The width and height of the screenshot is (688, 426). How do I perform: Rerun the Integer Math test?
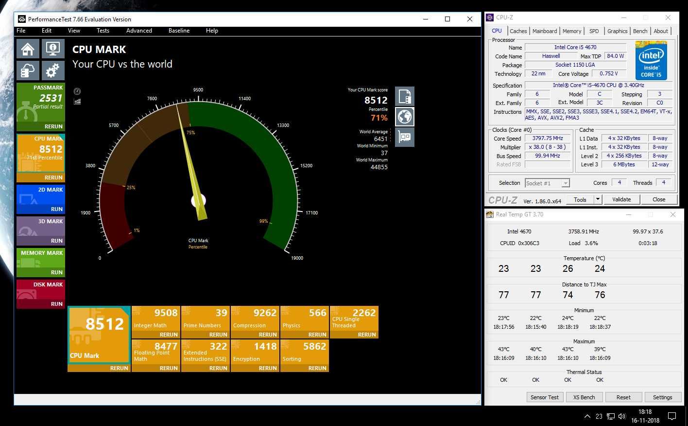tap(169, 335)
